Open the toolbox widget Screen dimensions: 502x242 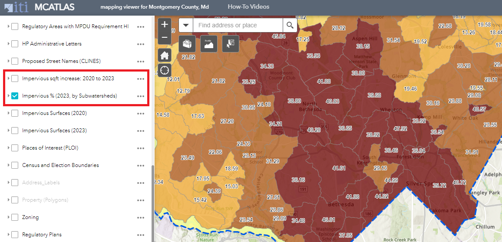click(187, 44)
